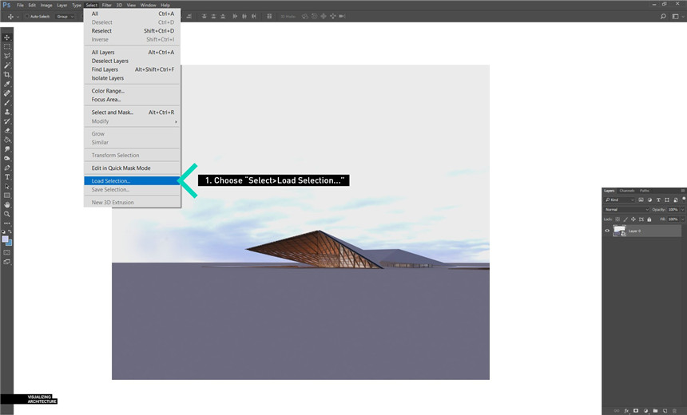Expand the Opacity dropdown arrow
This screenshot has width=687, height=415.
(682, 209)
